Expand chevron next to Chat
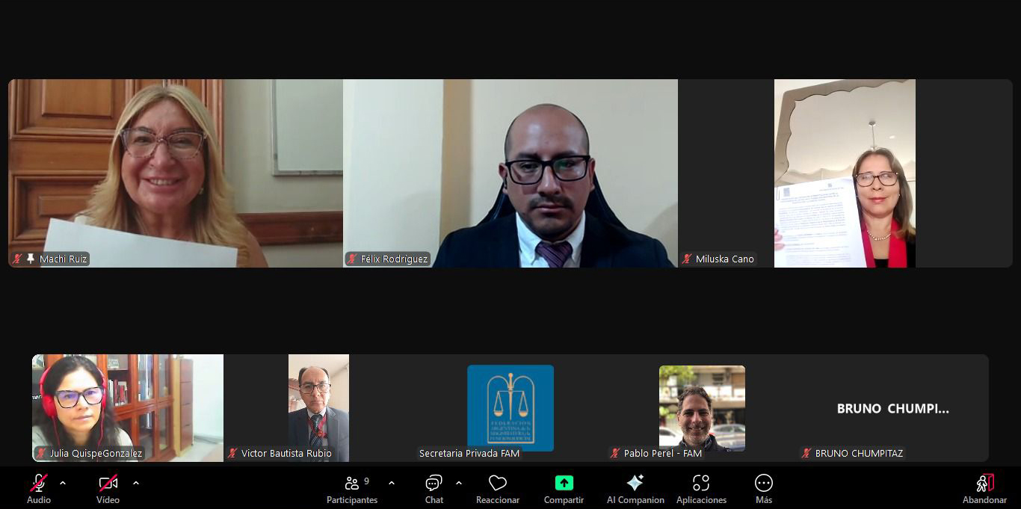The width and height of the screenshot is (1021, 509). (x=459, y=483)
